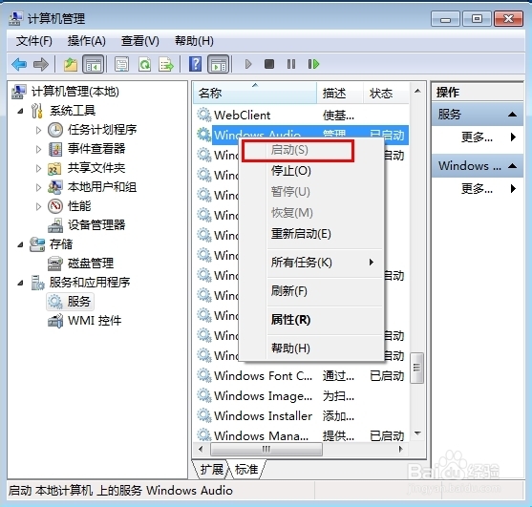Click the Refresh toolbar icon
Viewport: 532px width, 507px height.
(144, 64)
